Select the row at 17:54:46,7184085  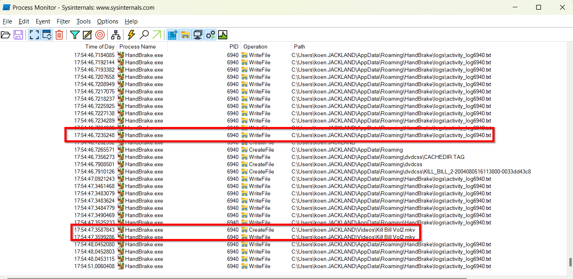point(282,55)
